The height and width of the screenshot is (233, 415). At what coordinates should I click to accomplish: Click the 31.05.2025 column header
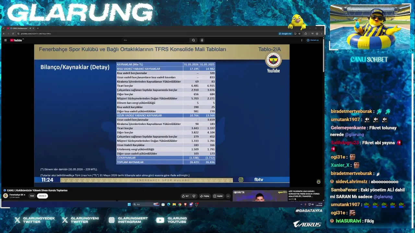[x=207, y=64]
